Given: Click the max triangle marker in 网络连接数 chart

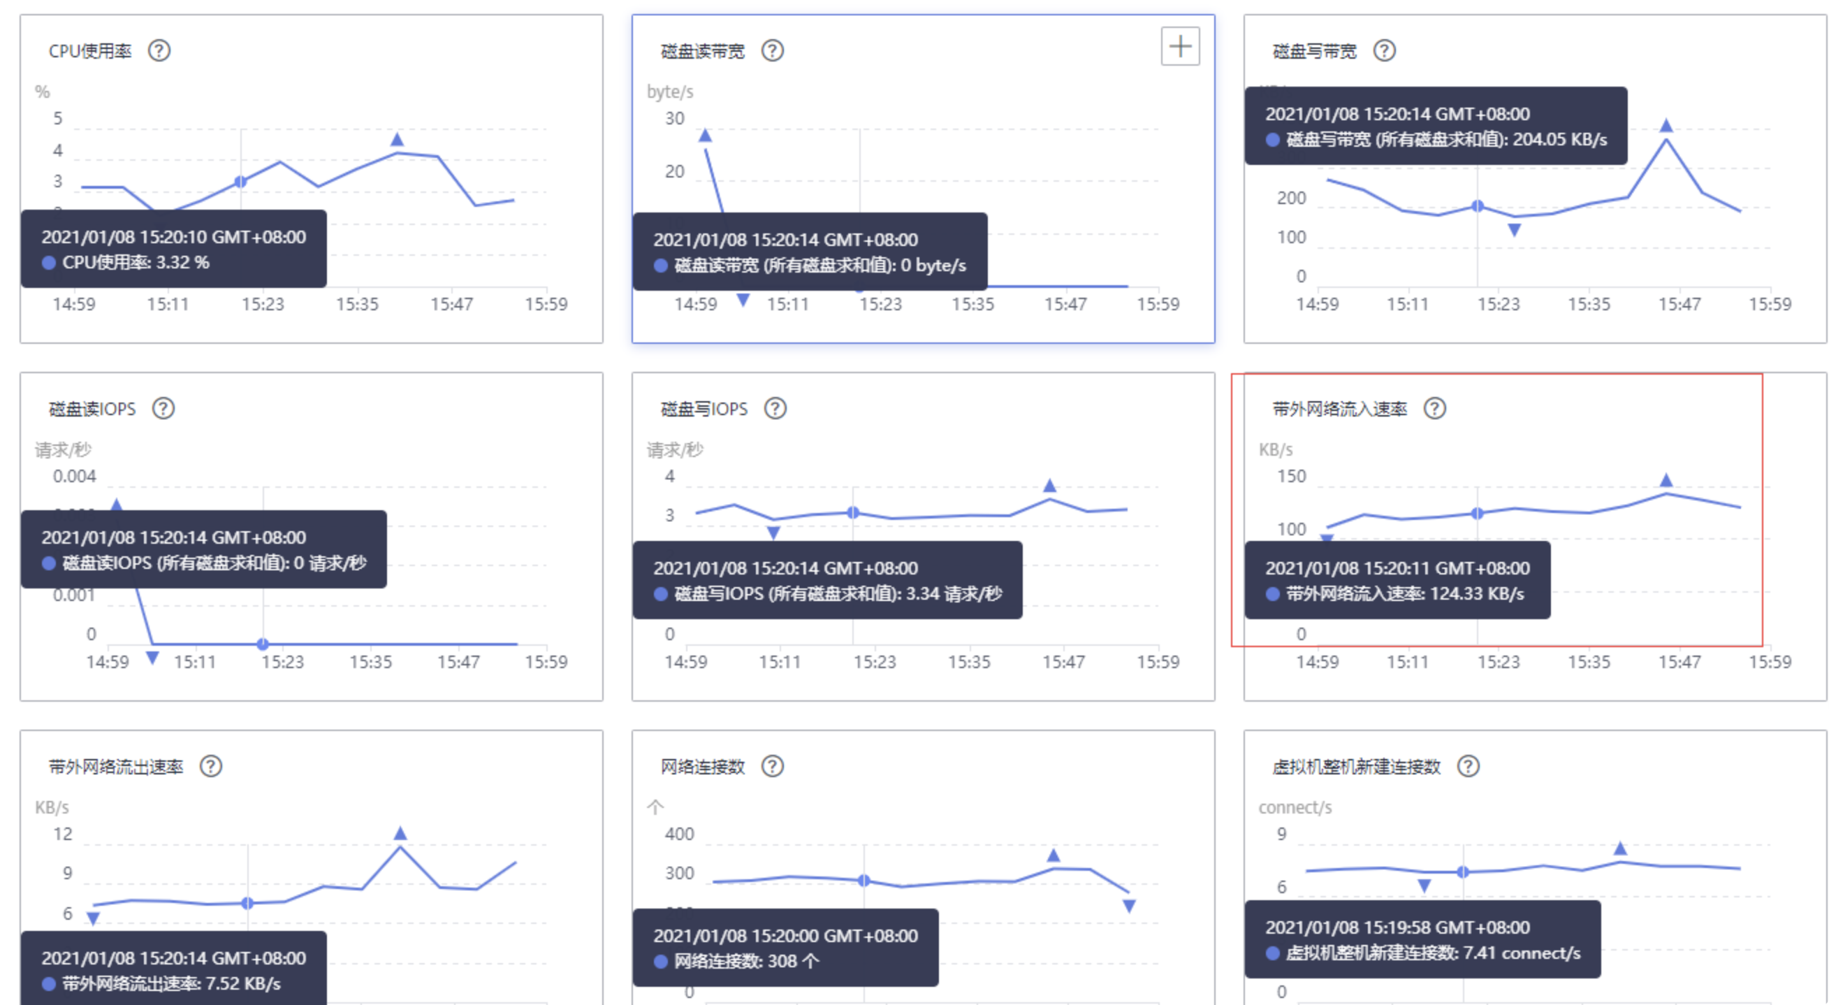Looking at the screenshot, I should coord(1054,855).
